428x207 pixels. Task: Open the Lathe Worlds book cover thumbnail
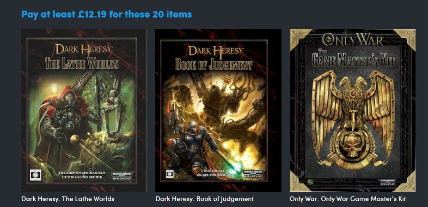[84, 110]
